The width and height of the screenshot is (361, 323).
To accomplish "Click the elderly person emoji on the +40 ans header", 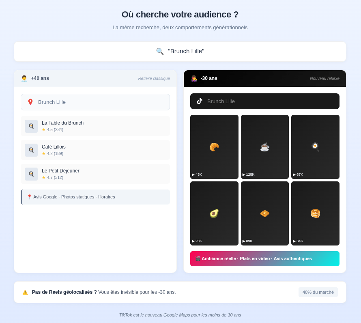I will click(24, 78).
